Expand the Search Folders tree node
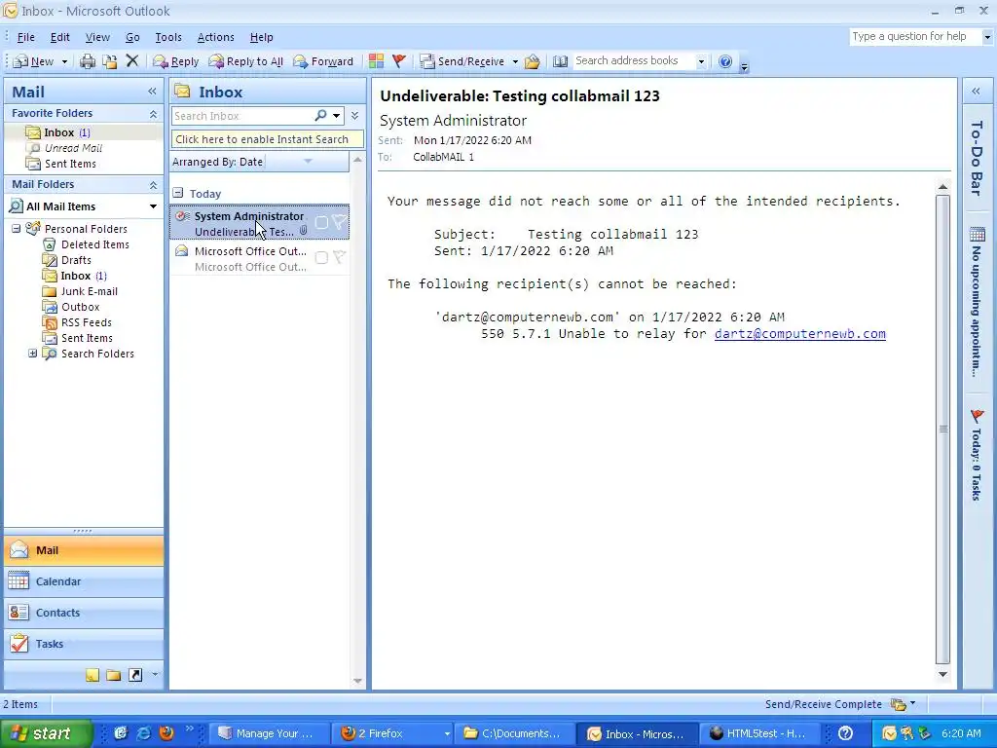Image resolution: width=997 pixels, height=748 pixels. click(x=32, y=354)
